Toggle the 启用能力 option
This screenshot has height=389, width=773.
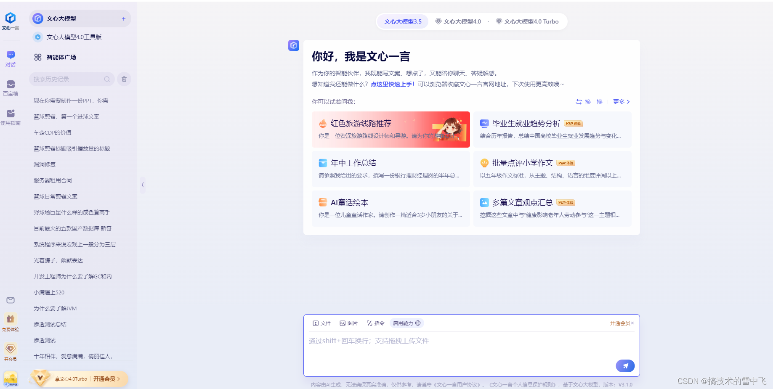(x=406, y=323)
